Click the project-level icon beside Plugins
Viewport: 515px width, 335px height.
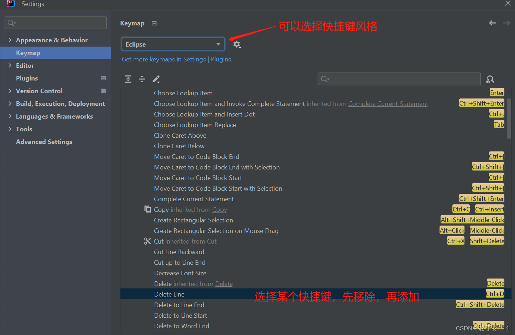(x=103, y=78)
